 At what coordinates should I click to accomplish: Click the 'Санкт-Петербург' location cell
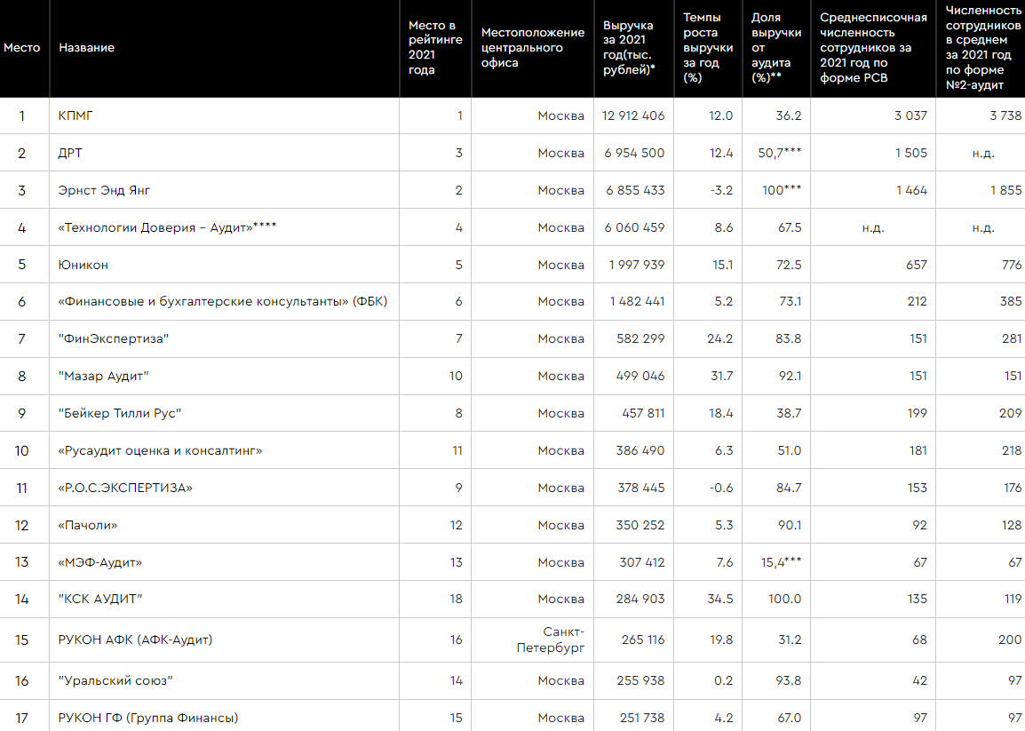(551, 640)
